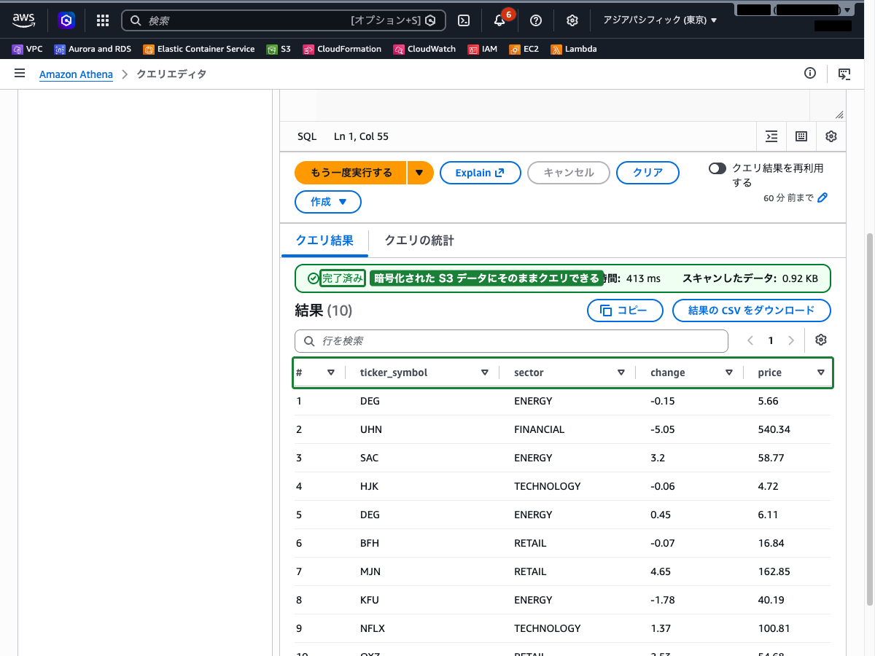875x656 pixels.
Task: Sort by the change column
Action: coord(729,372)
